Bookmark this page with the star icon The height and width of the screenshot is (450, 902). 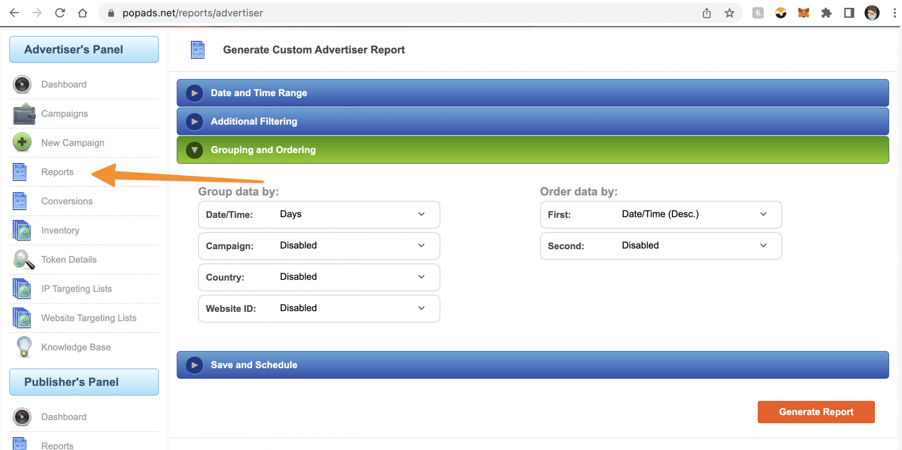[729, 13]
